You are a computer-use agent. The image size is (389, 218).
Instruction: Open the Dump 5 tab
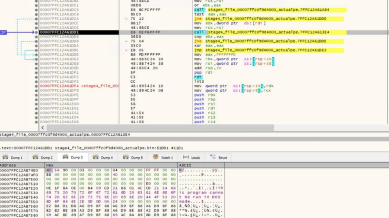pyautogui.click(x=133, y=157)
